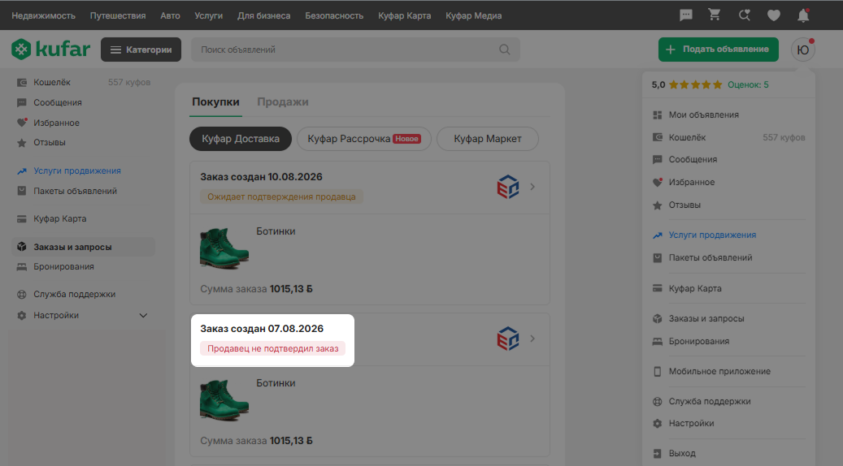Select the Куфар Доставка filter

click(x=241, y=139)
